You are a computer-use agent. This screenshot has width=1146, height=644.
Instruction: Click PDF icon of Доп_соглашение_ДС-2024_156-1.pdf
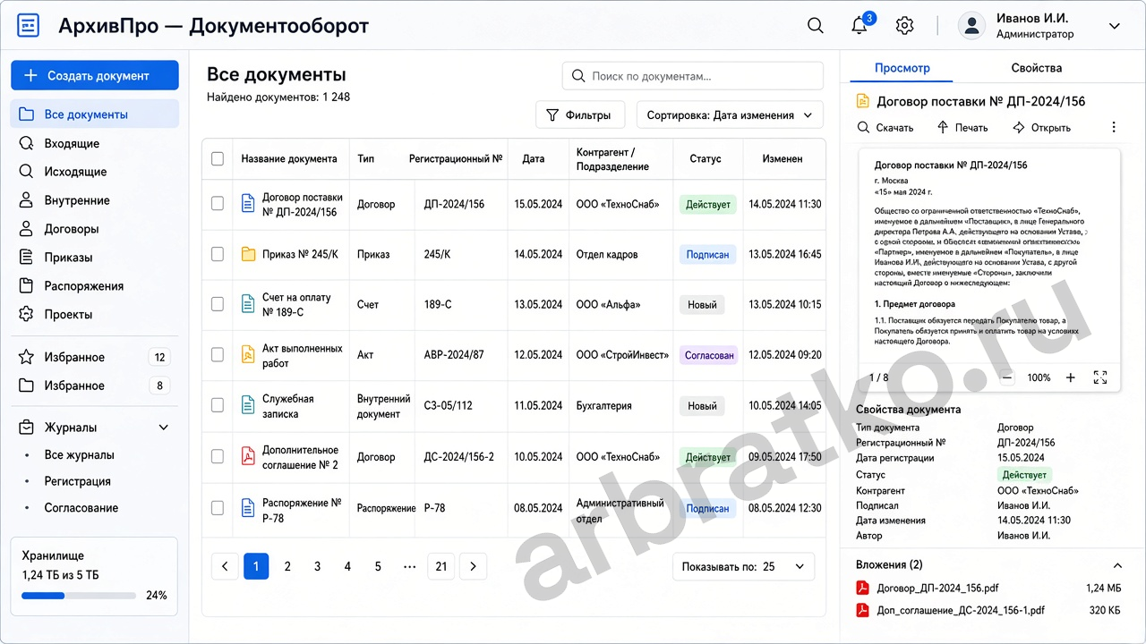[x=863, y=611]
